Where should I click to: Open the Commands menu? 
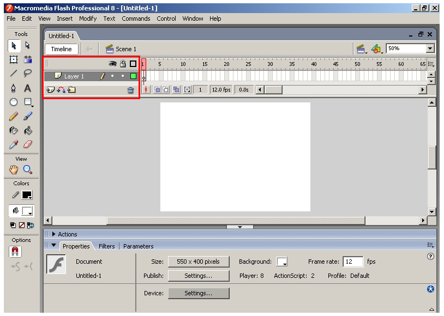tap(136, 19)
